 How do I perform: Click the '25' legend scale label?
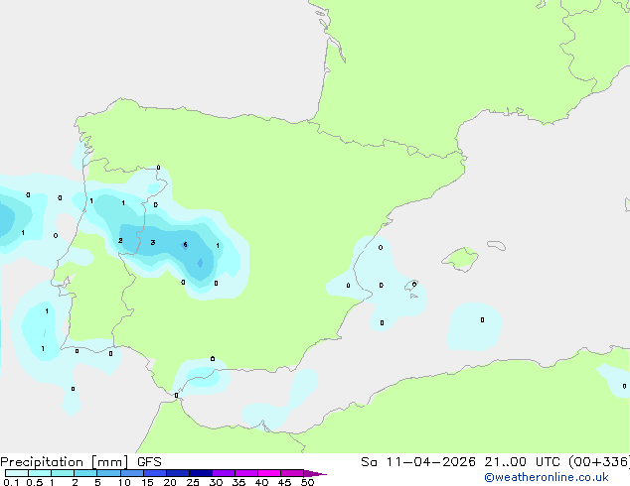[x=193, y=482]
